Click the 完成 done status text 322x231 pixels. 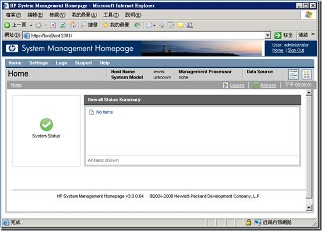click(x=15, y=222)
